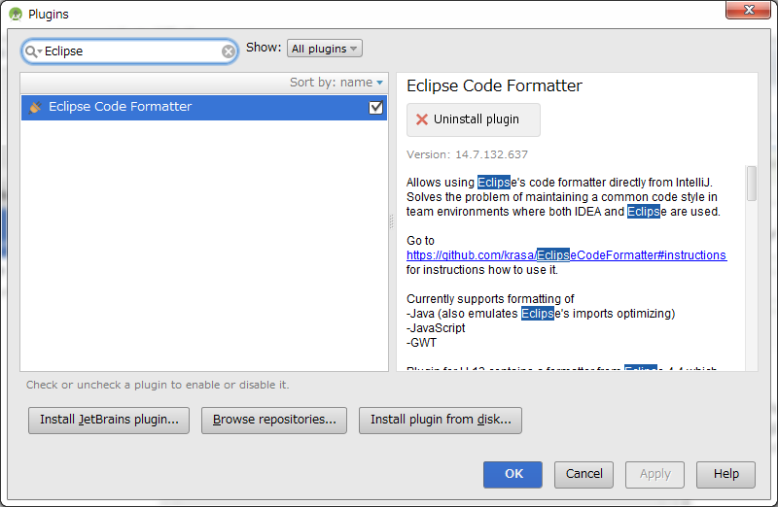The image size is (778, 507).
Task: Disable the Eclipse Code Formatter checkbox
Action: [x=376, y=107]
